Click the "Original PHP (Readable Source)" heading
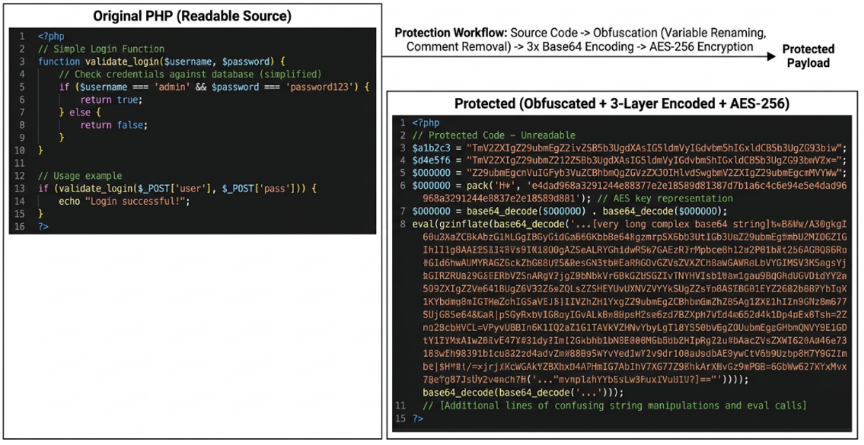The width and height of the screenshot is (864, 445). pos(192,15)
